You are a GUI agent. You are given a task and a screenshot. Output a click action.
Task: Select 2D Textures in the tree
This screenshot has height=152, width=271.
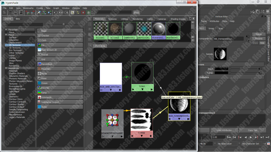point(20,45)
